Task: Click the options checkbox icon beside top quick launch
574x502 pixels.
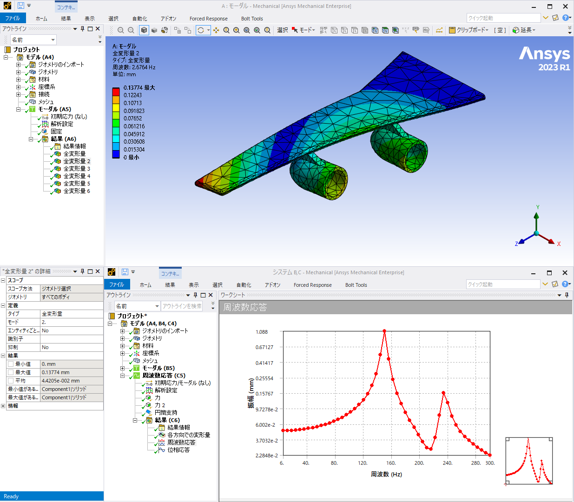Action: [555, 18]
